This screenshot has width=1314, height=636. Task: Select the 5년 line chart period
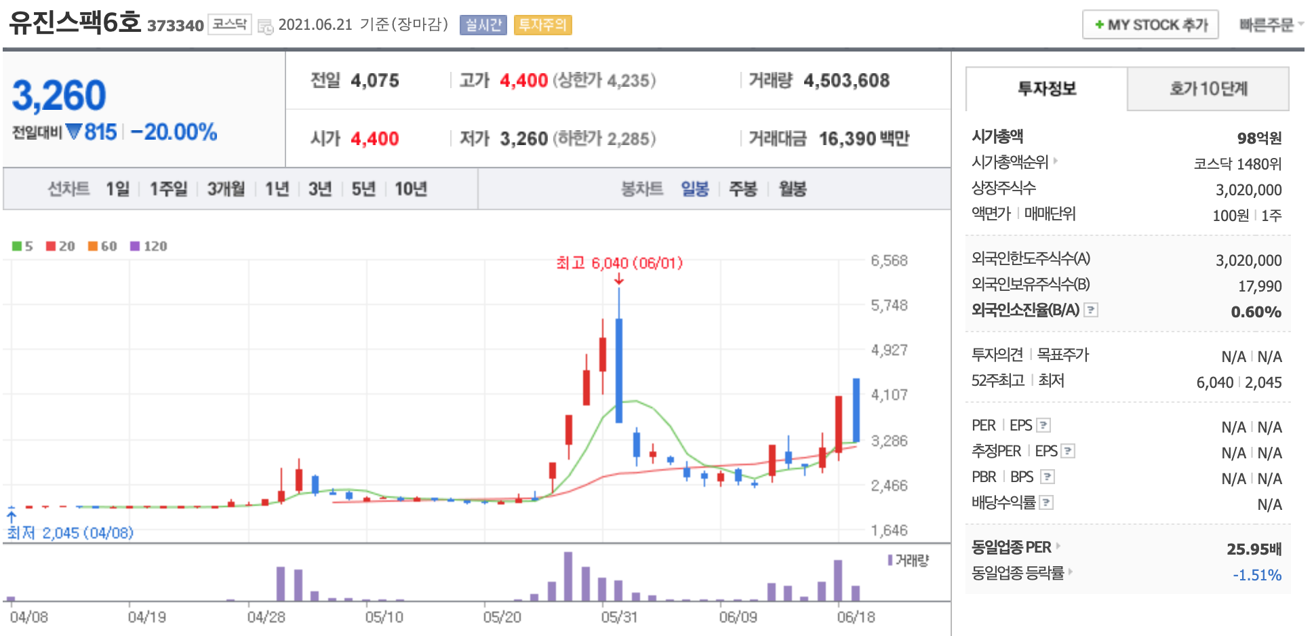tap(363, 188)
